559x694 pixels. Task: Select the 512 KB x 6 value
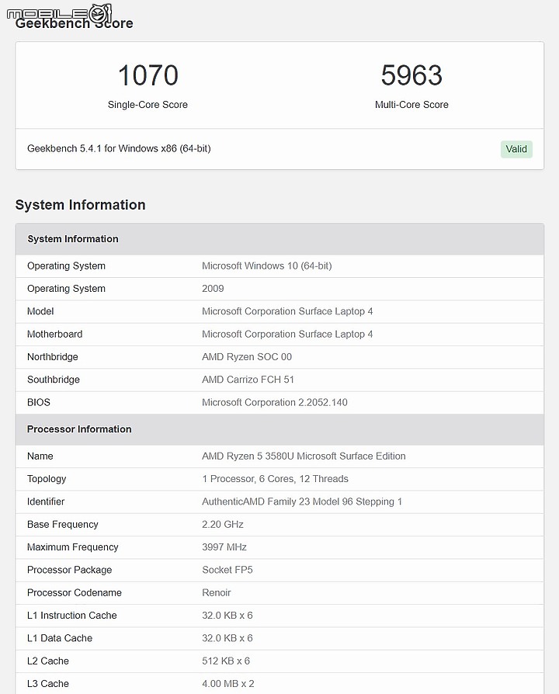point(226,661)
